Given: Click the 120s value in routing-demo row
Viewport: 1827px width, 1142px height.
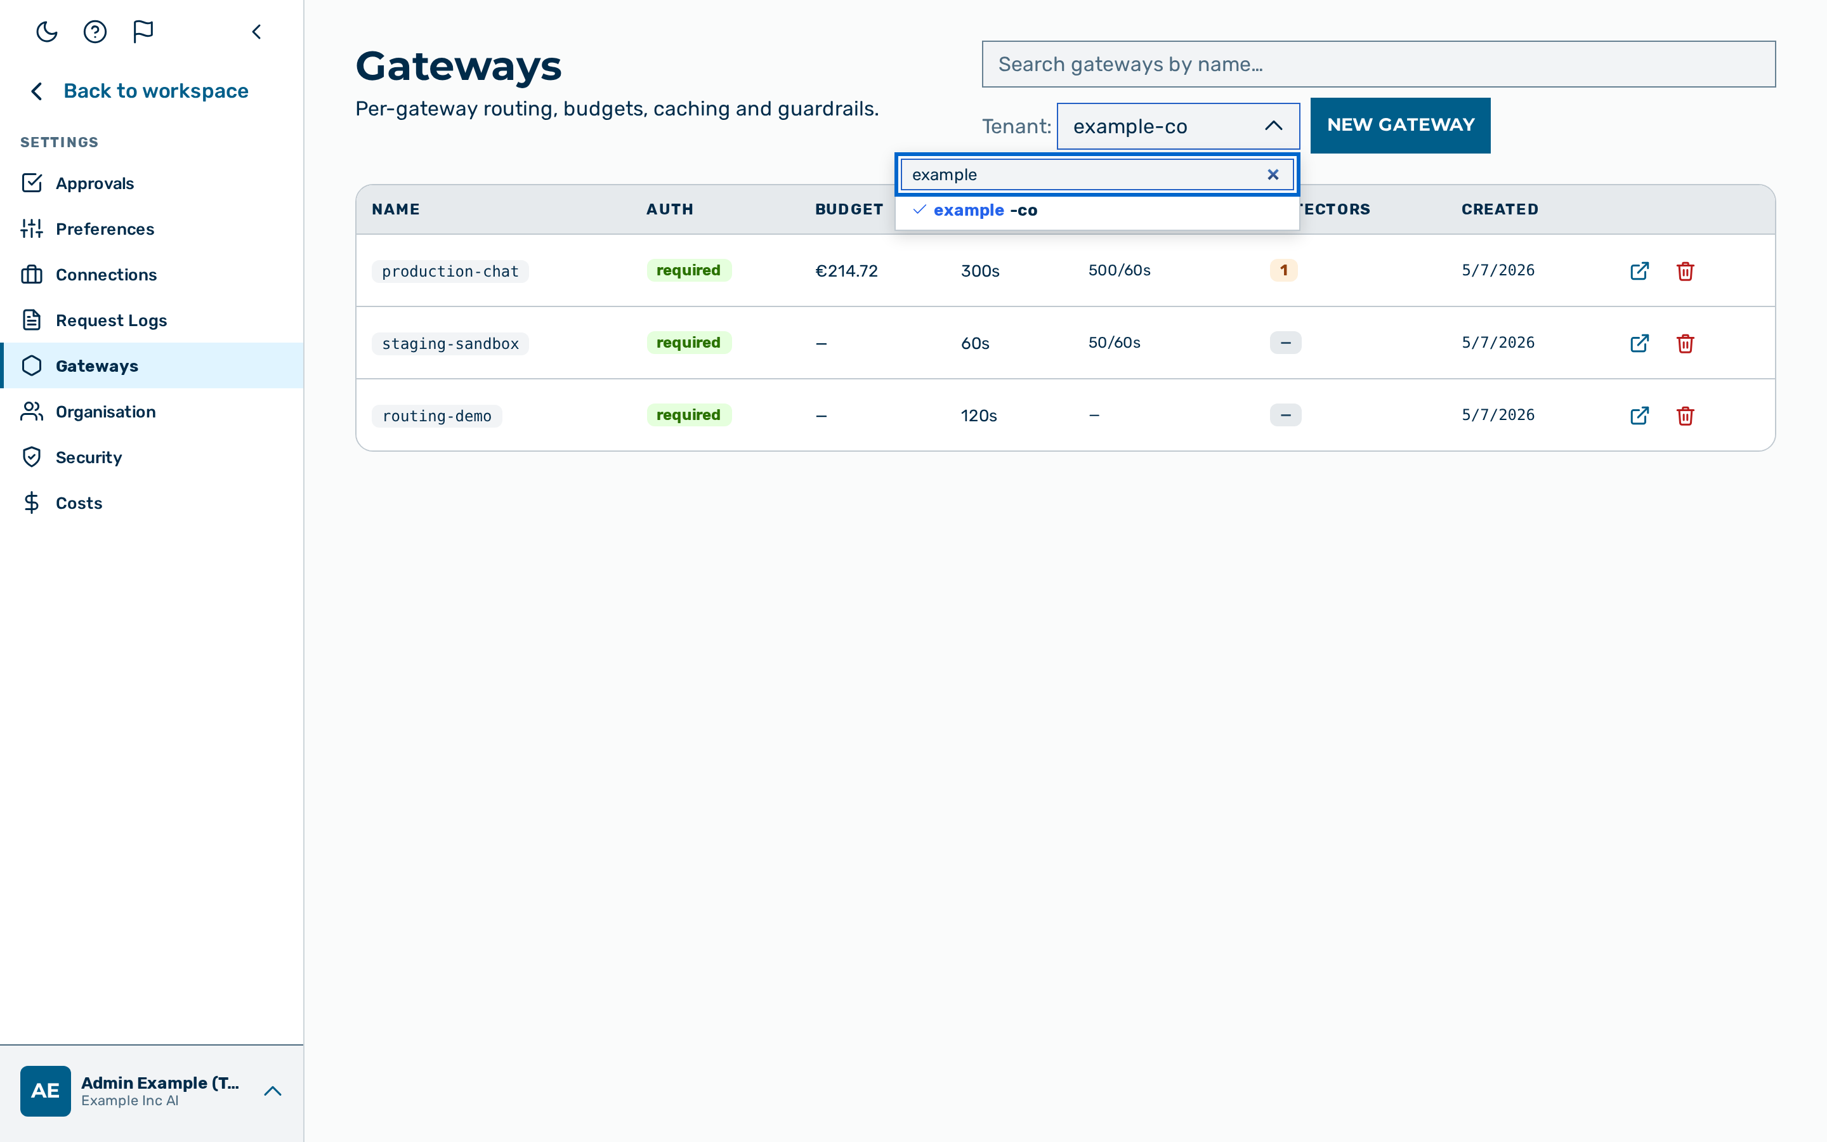Looking at the screenshot, I should click(978, 416).
